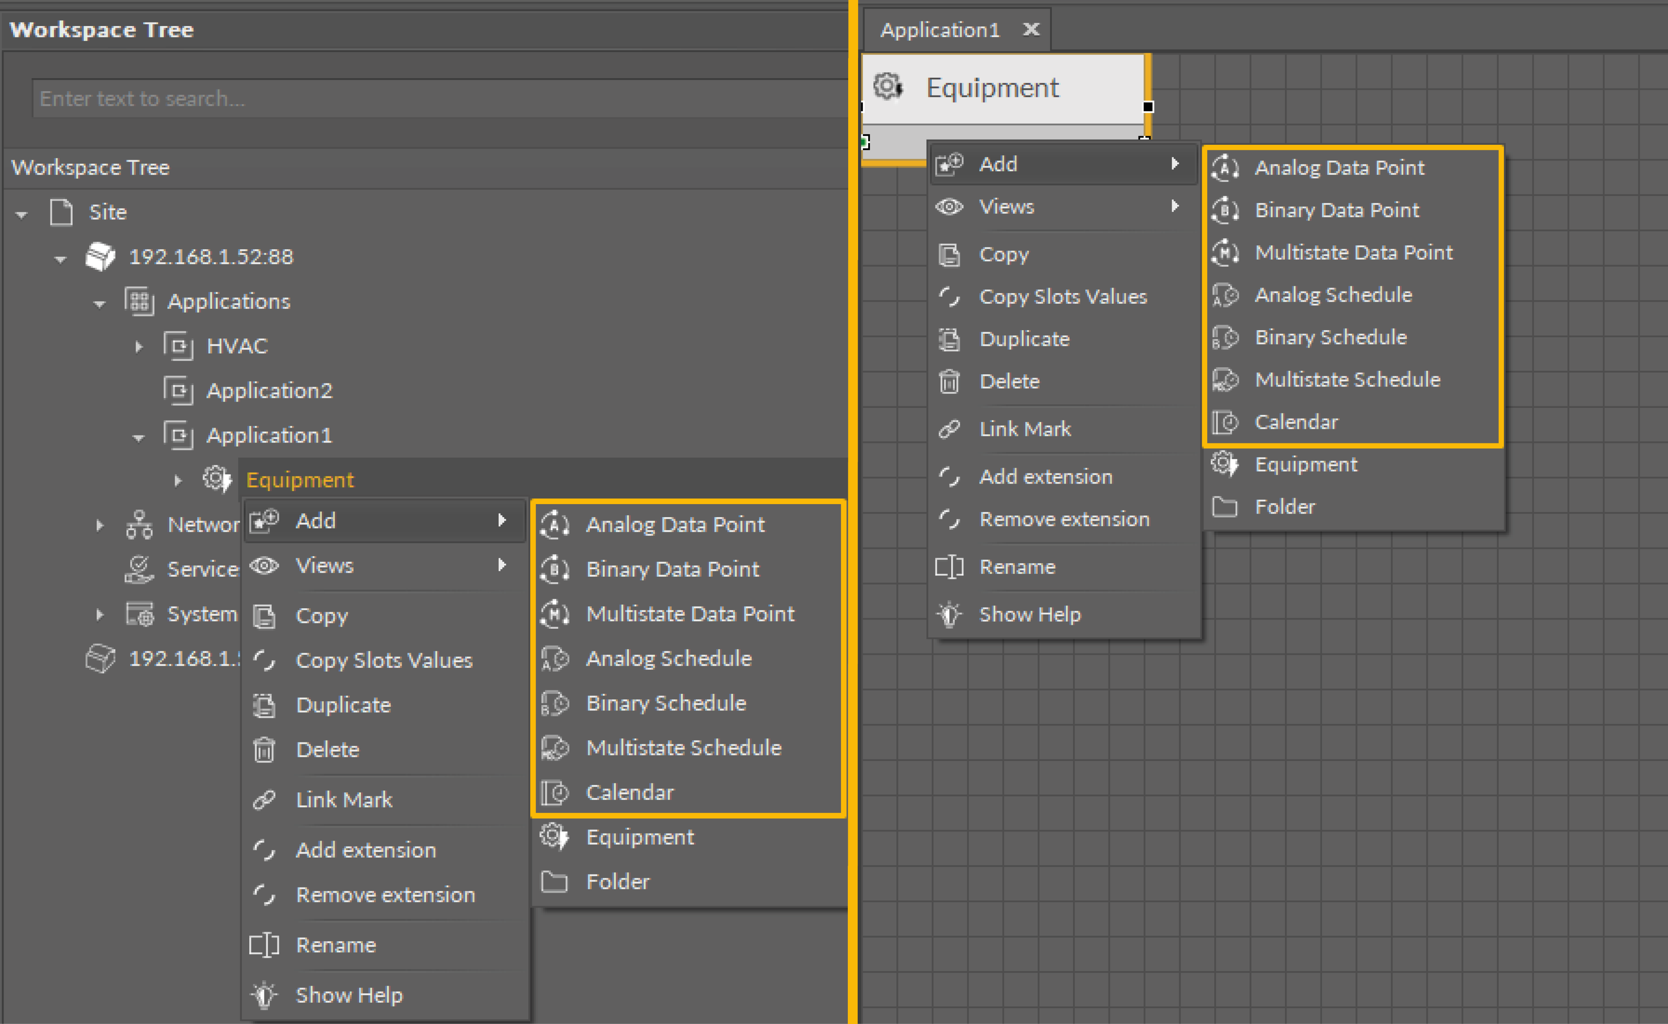Collapse the Applications tree node

(x=99, y=303)
